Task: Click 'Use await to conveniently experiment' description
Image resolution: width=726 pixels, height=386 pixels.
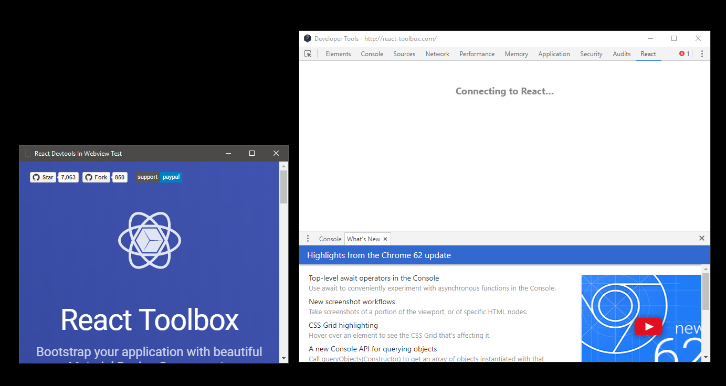Action: 432,288
